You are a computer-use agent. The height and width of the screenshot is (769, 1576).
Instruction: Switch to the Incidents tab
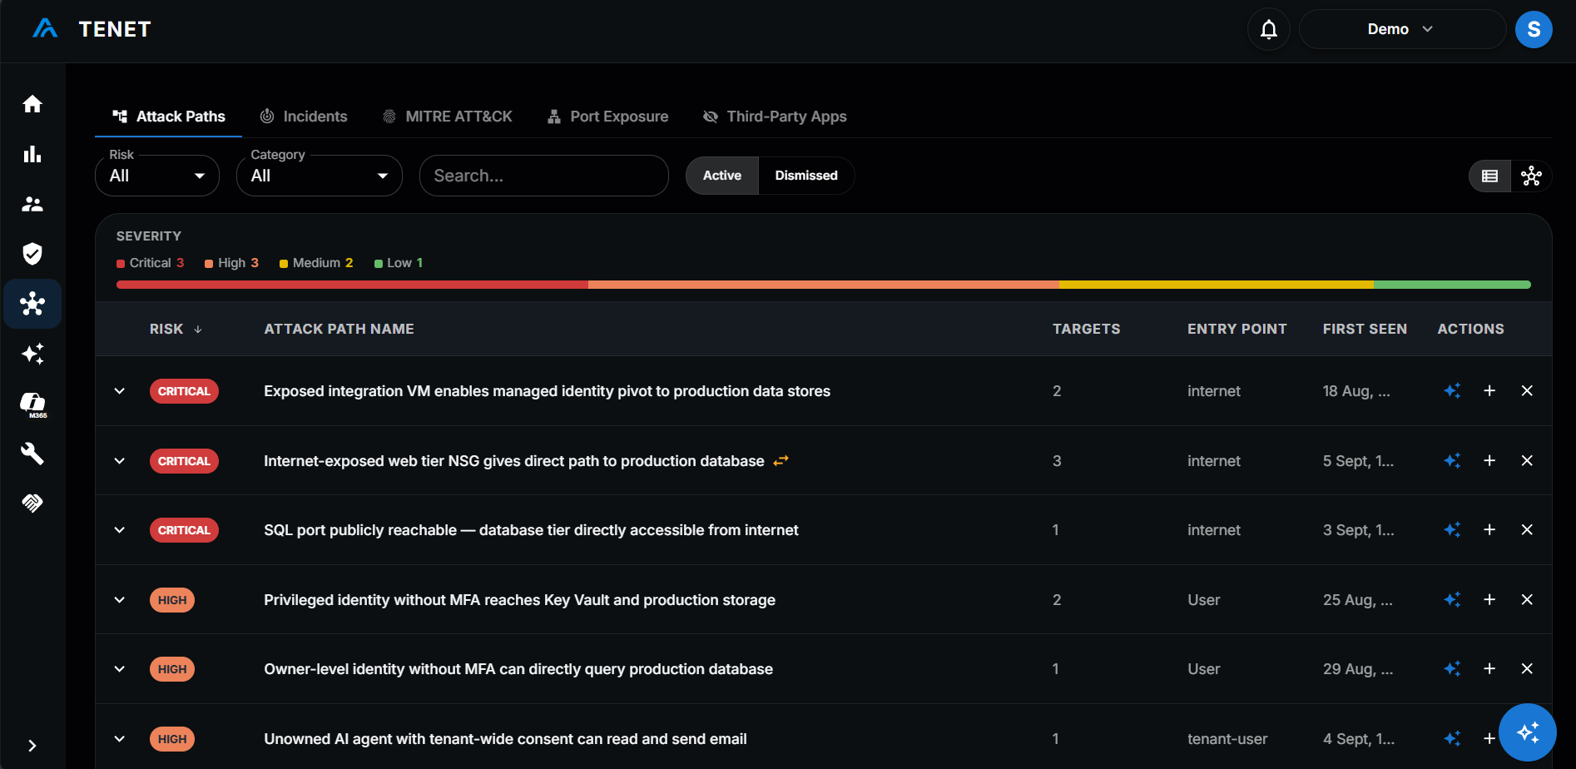coord(304,117)
